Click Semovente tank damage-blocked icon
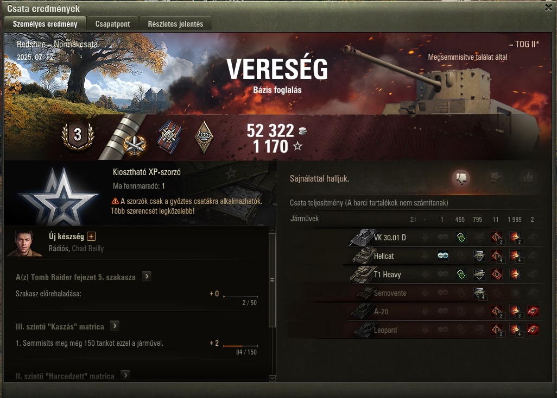Screen dimensions: 557x398 coord(479,293)
